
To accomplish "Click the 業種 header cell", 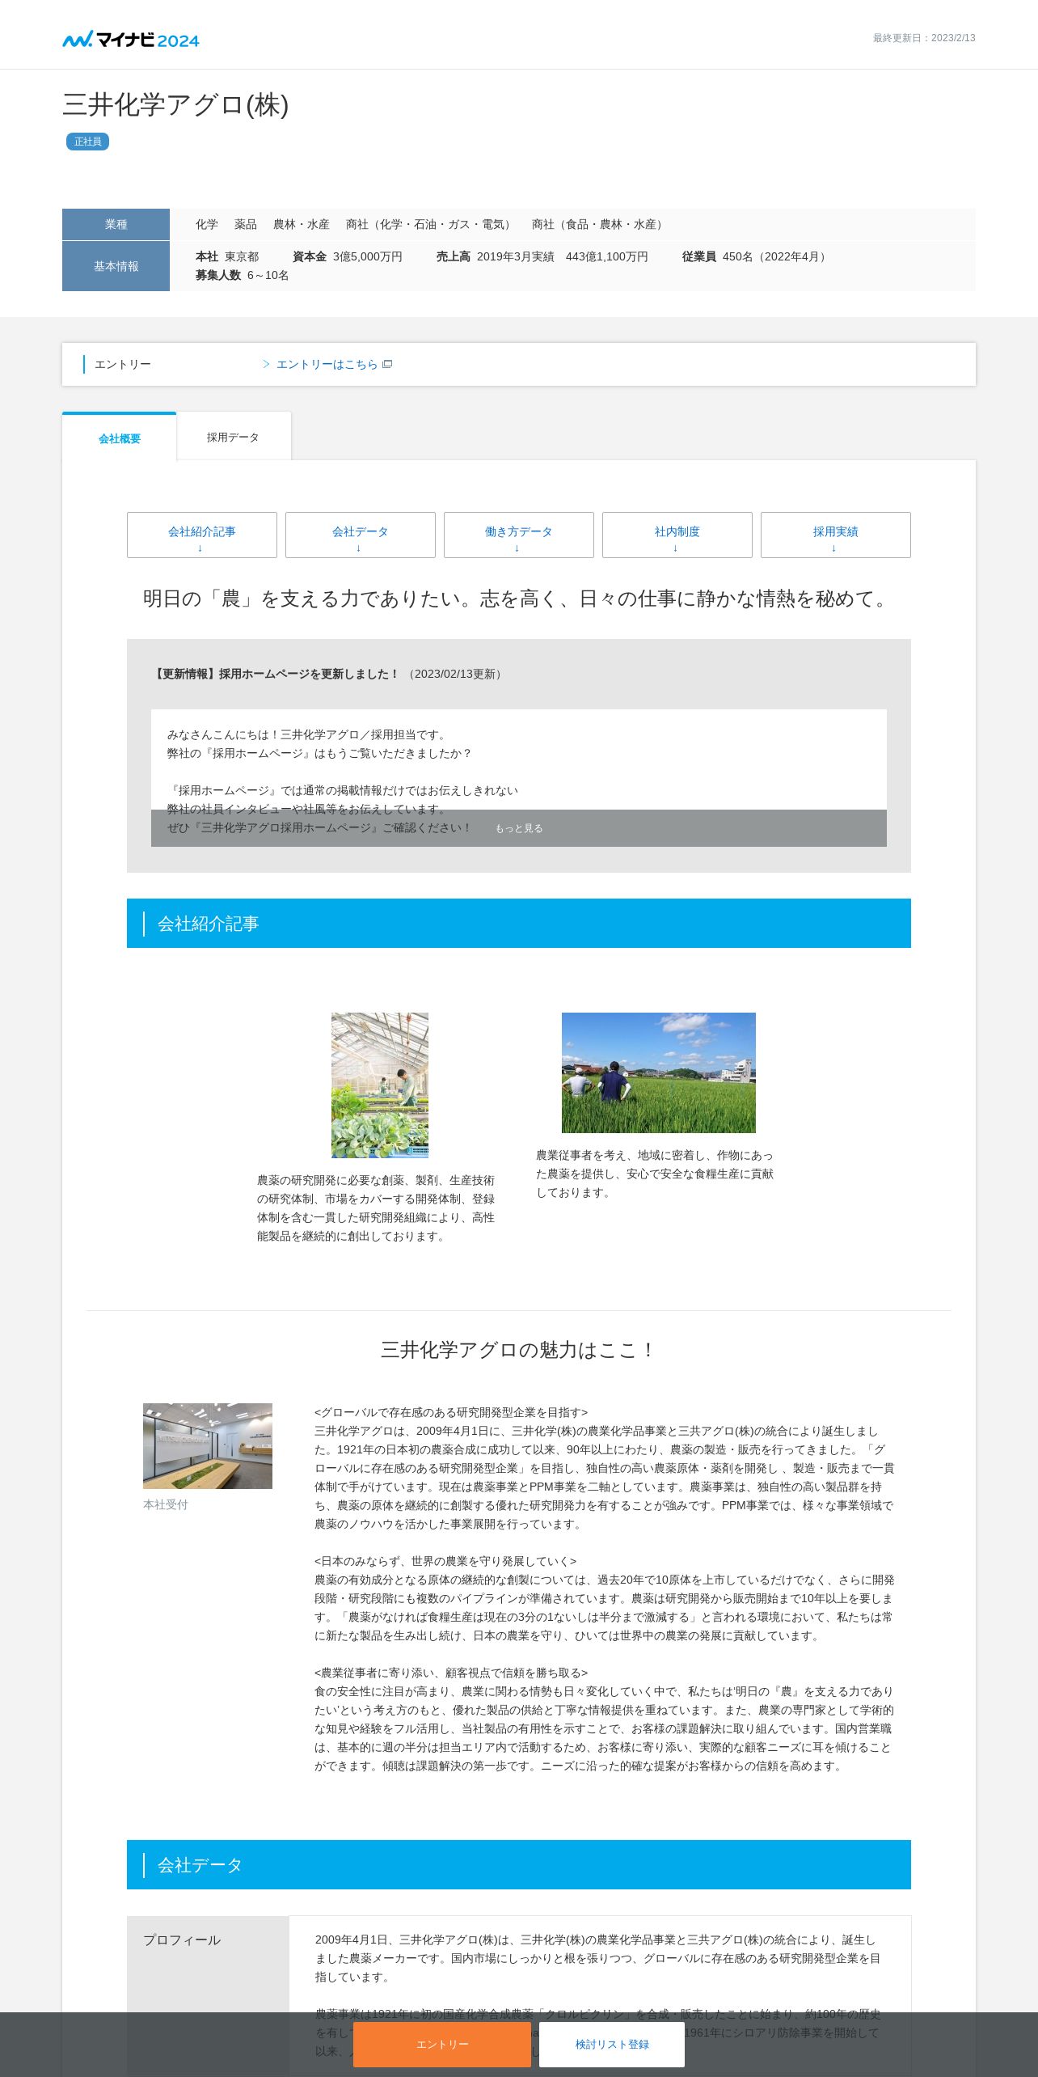I will click(116, 224).
